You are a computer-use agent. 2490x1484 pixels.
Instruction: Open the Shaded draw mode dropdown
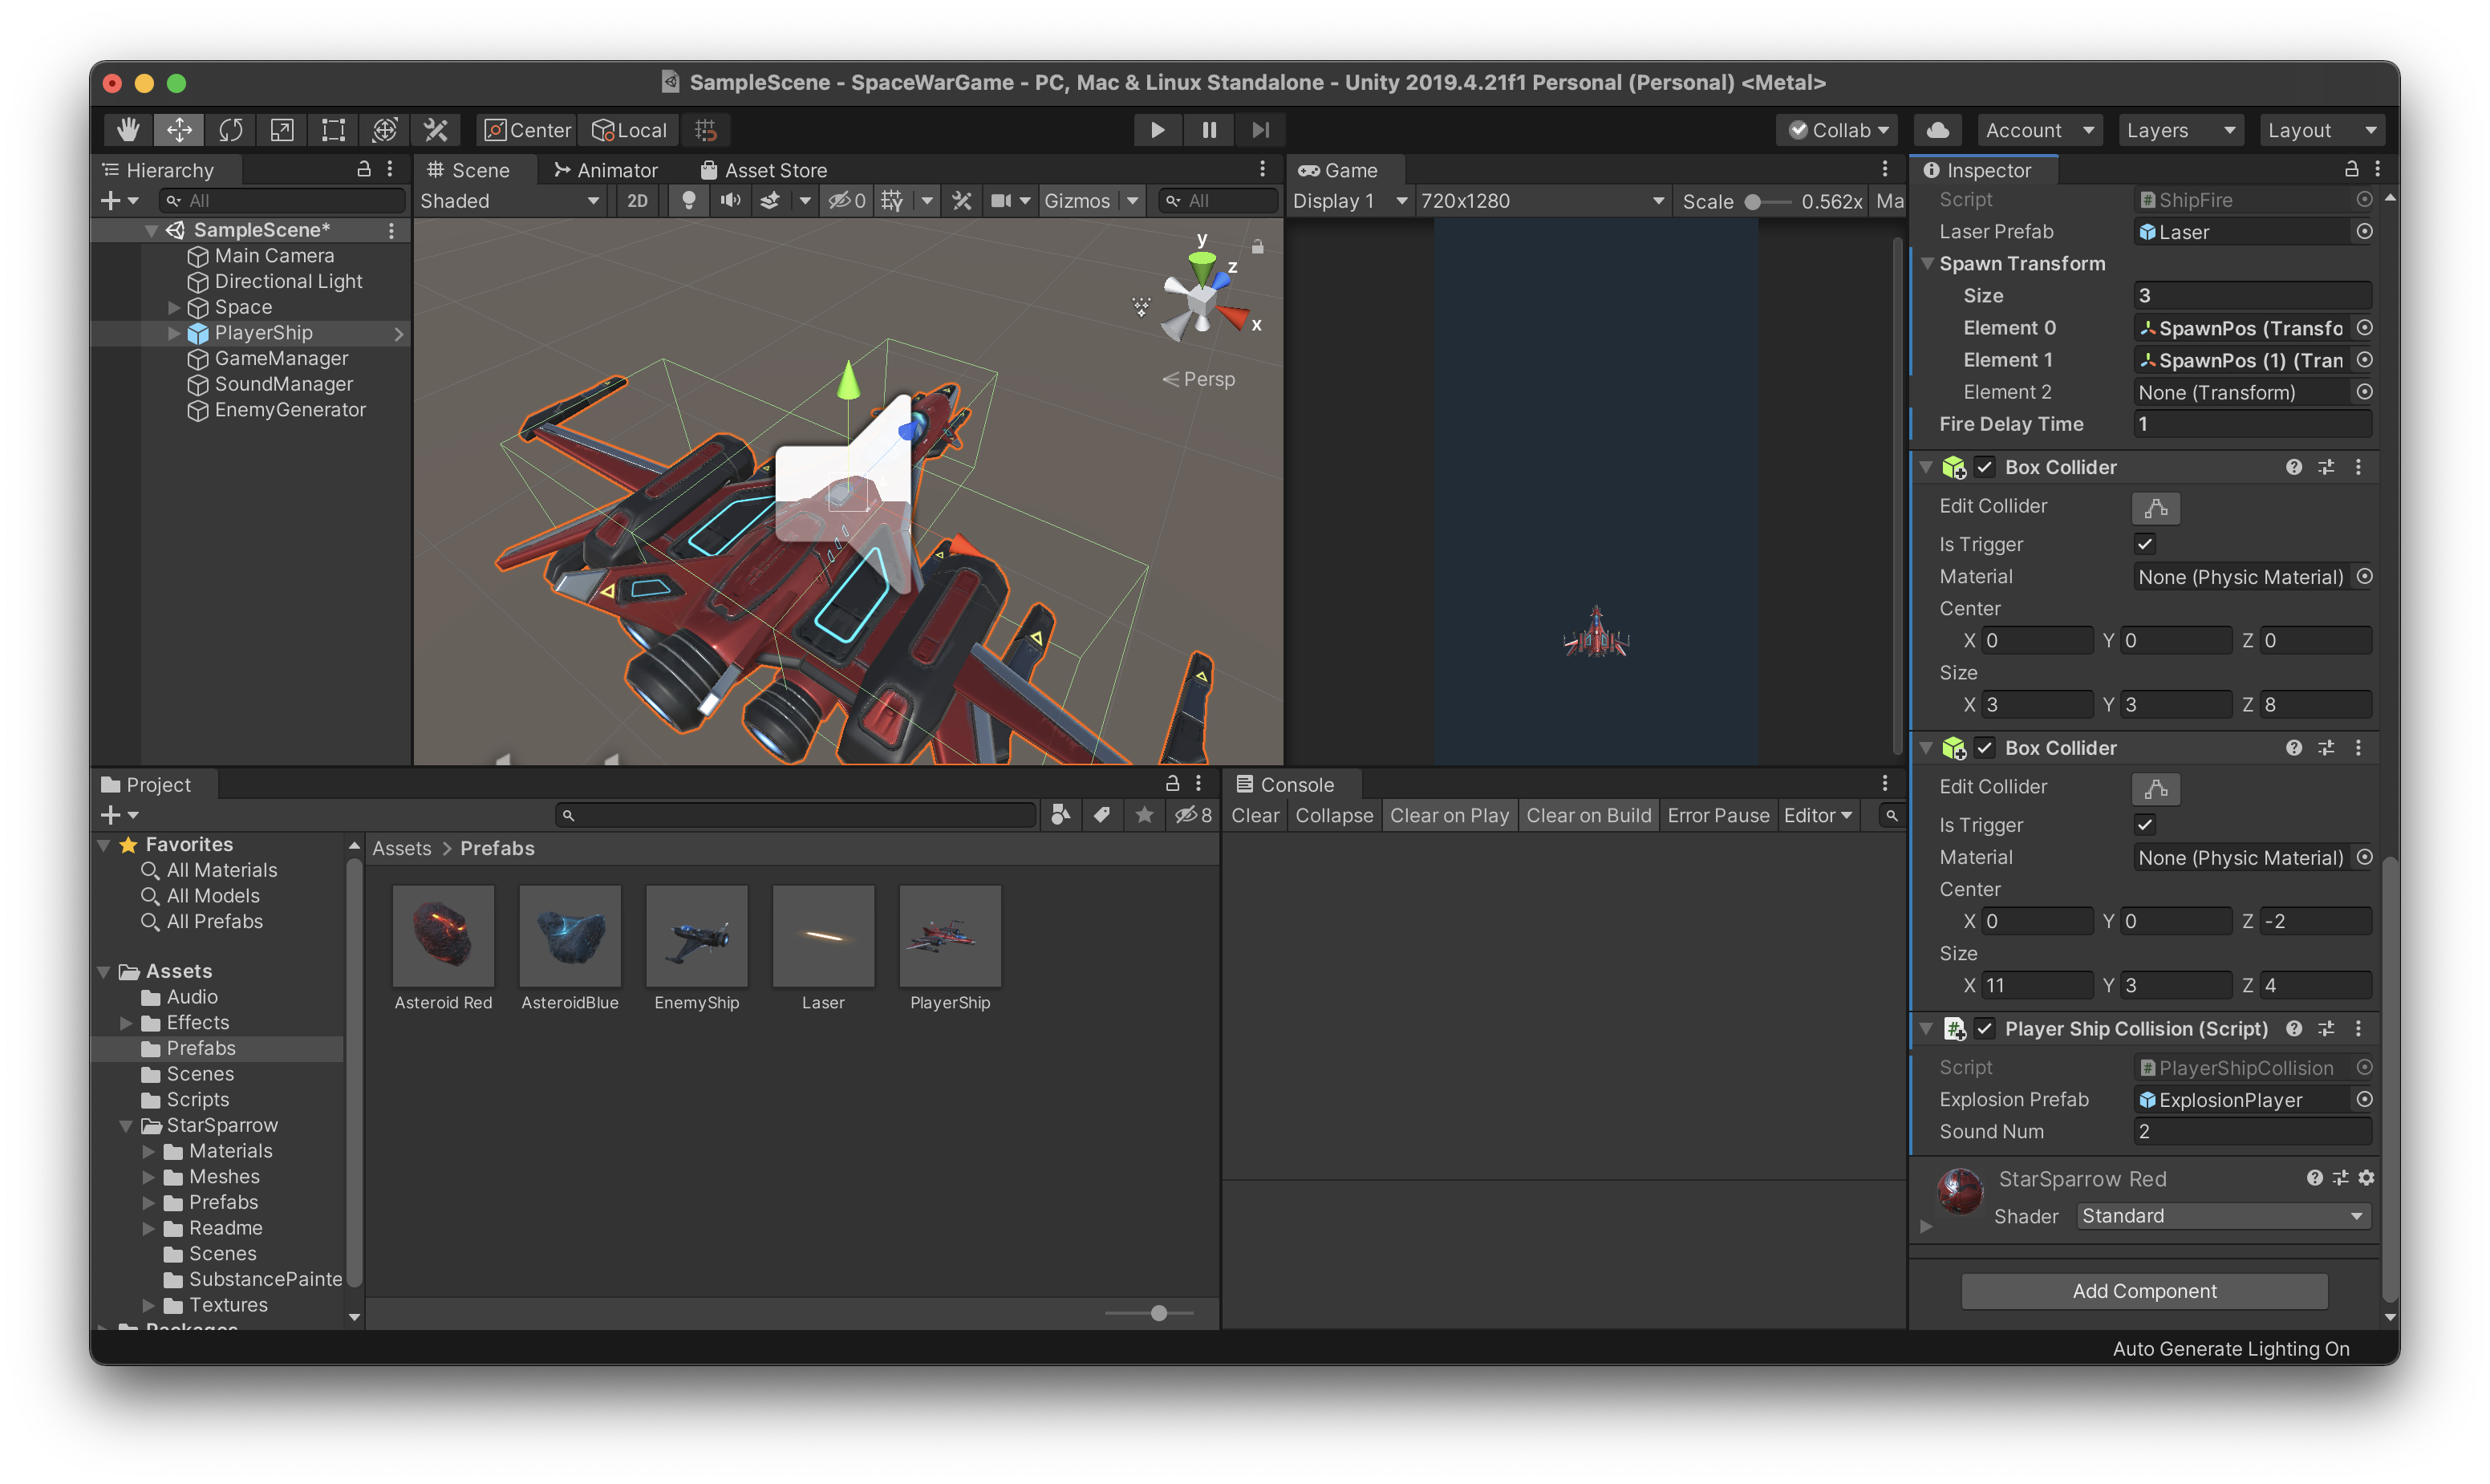(510, 201)
